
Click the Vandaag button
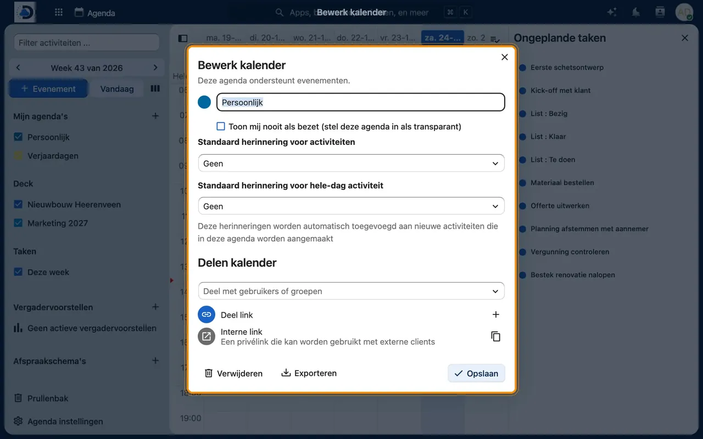point(117,88)
